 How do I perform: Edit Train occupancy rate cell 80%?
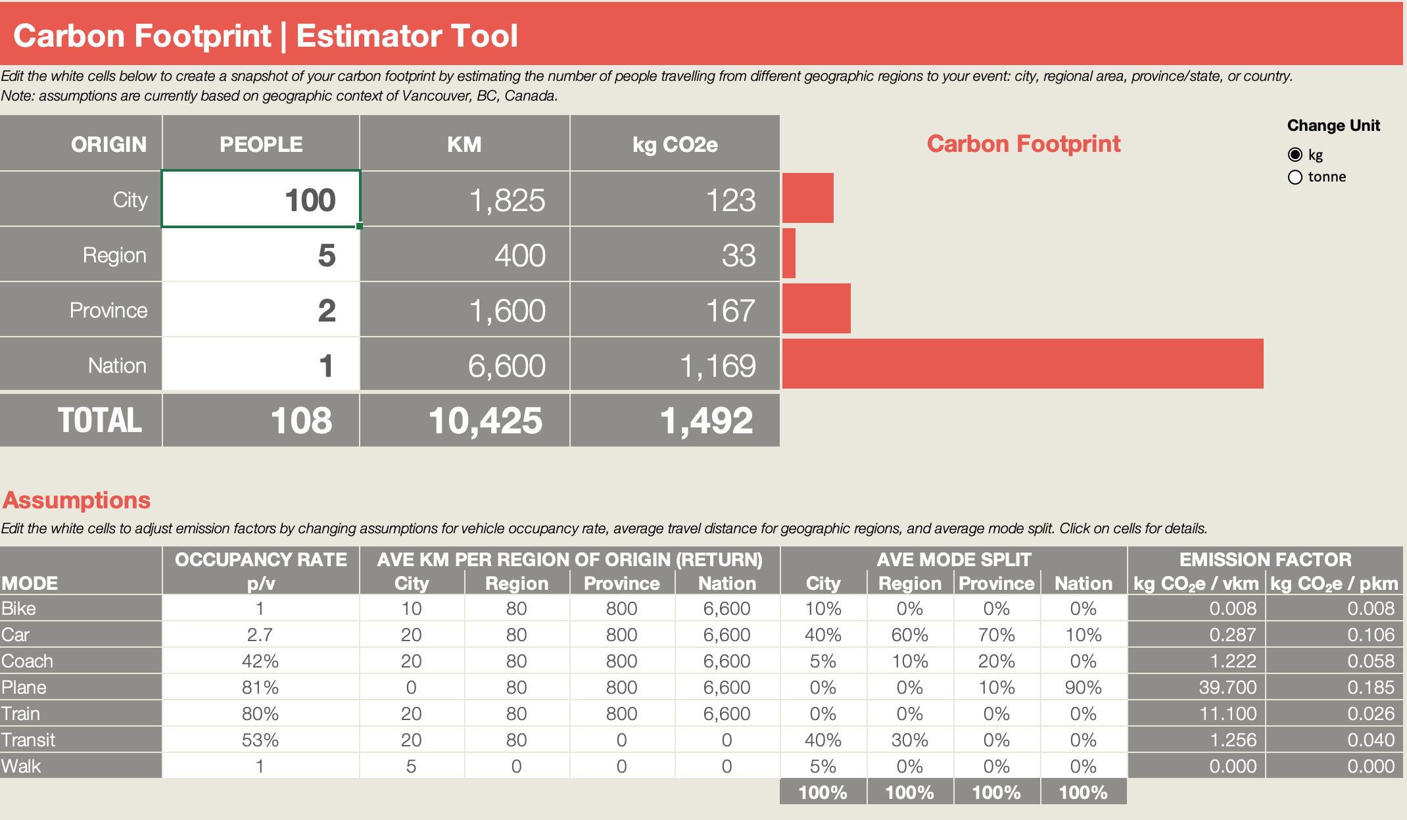pyautogui.click(x=261, y=713)
